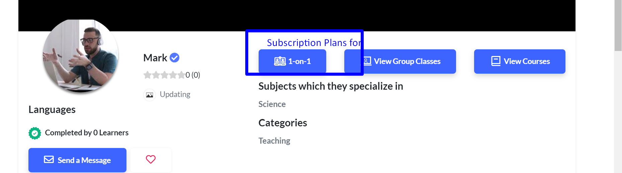The height and width of the screenshot is (173, 622).
Task: Click the page vertical scrollbar thumb
Action: (618, 25)
